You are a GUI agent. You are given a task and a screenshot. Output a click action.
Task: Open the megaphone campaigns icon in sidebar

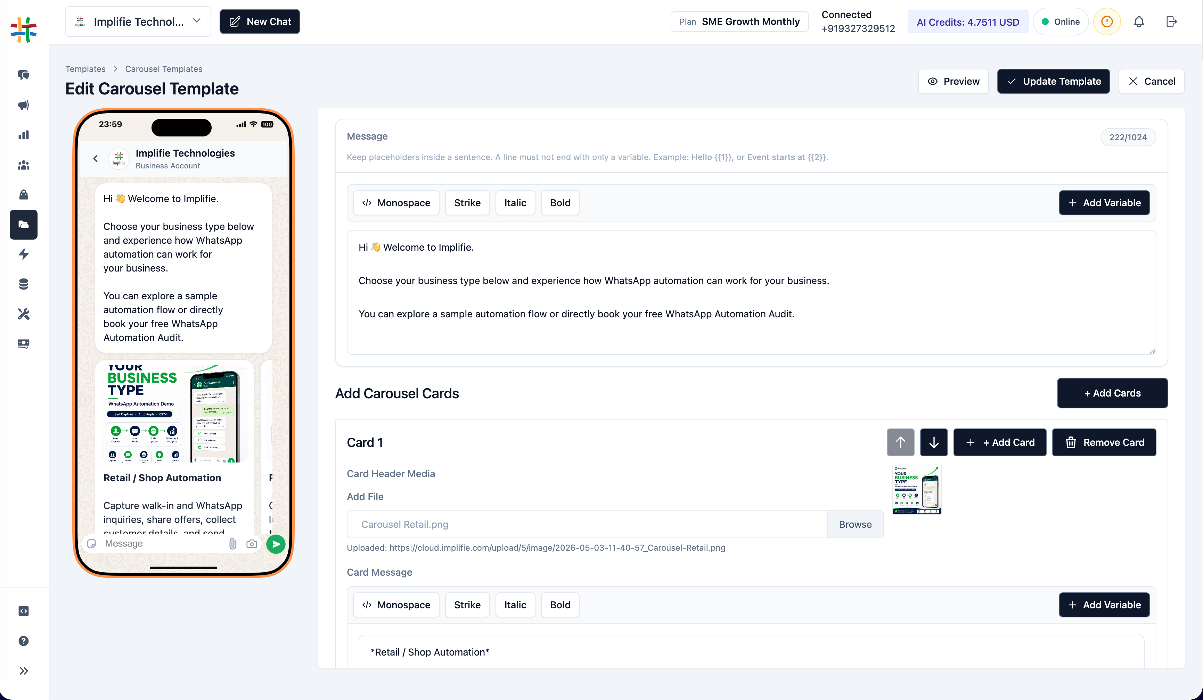[23, 105]
